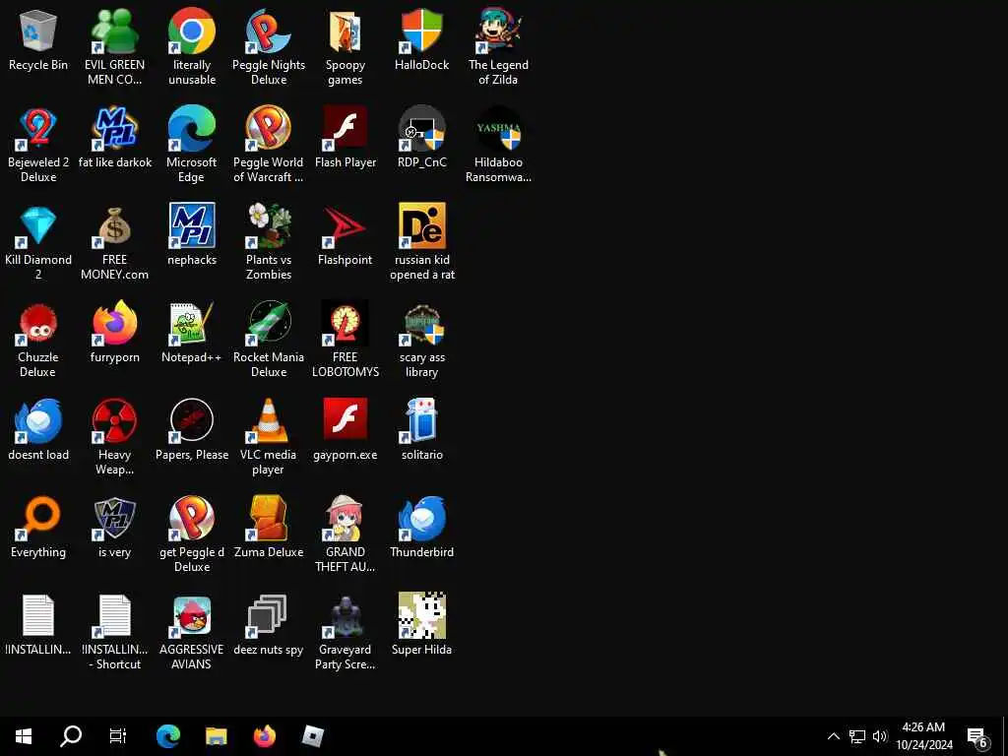
Task: Open network status tray icon
Action: (857, 736)
